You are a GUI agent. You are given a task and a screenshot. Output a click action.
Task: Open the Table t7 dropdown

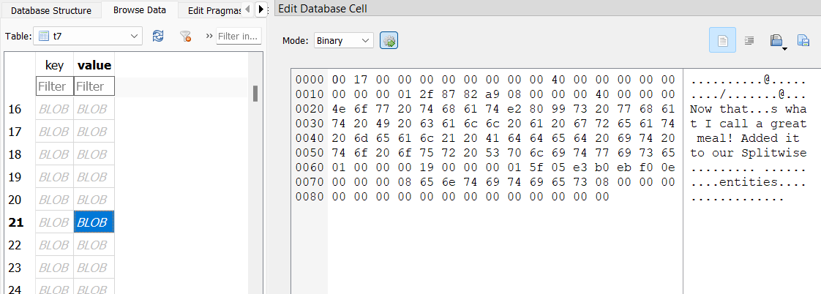click(88, 36)
